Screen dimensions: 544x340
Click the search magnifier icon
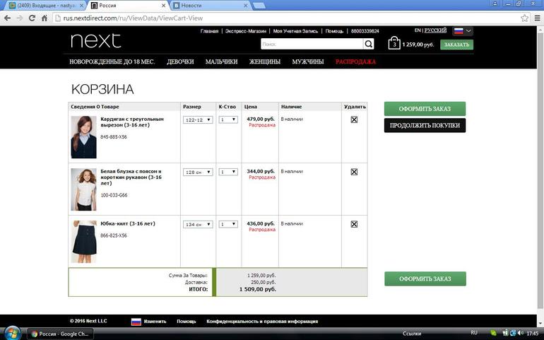pos(368,45)
